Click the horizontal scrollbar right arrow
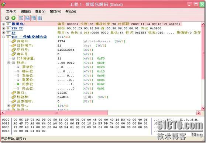This screenshot has width=206, height=143. [199, 112]
